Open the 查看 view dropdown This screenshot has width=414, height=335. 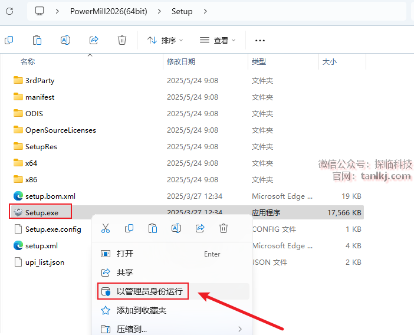pos(218,40)
